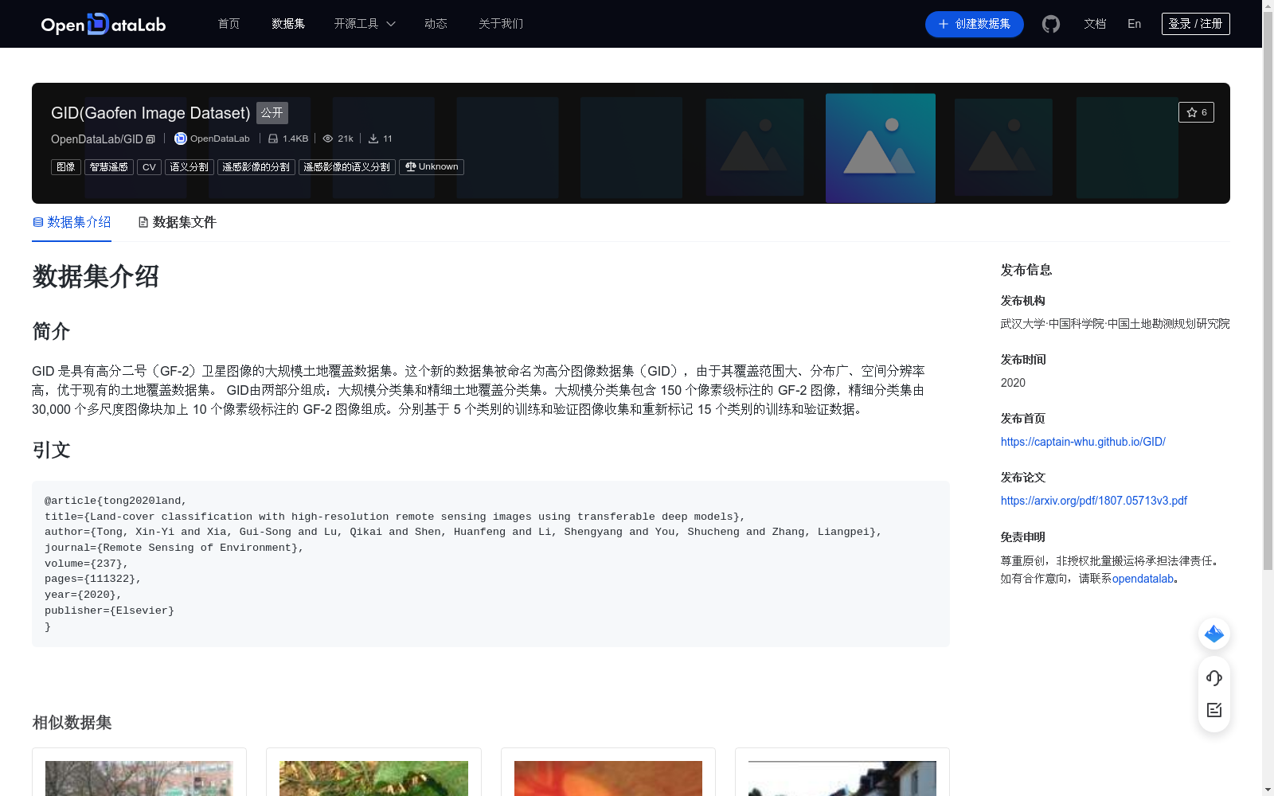The width and height of the screenshot is (1274, 796).
Task: Open the 动态 menu item
Action: [436, 24]
